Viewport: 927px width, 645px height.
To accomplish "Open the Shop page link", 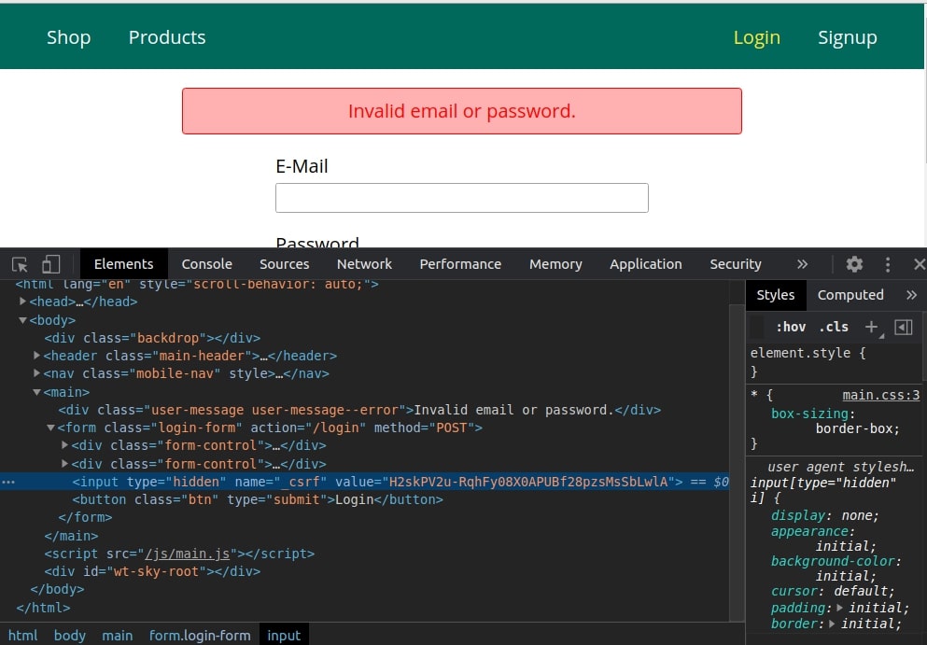I will tap(68, 37).
